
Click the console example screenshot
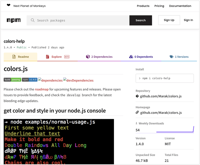click(x=59, y=142)
